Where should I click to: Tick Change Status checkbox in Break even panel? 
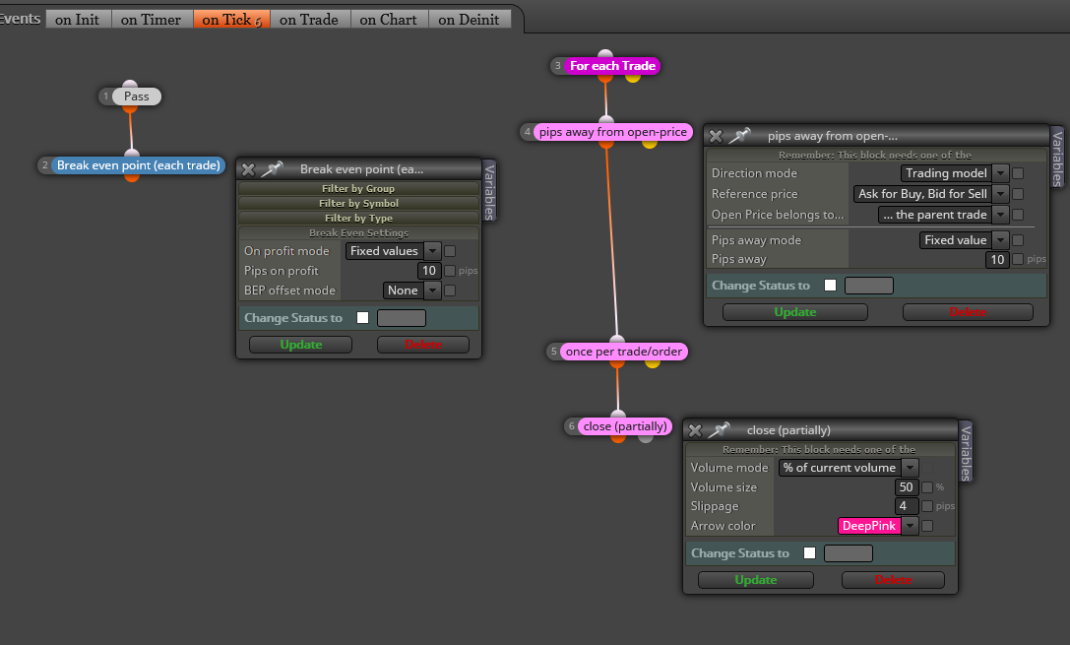coord(363,317)
